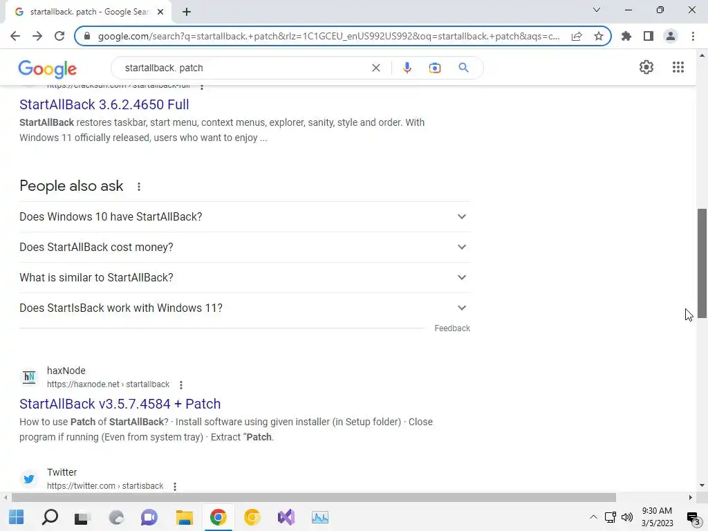This screenshot has height=531, width=708.
Task: Click the scroll left arrow
Action: 5,497
